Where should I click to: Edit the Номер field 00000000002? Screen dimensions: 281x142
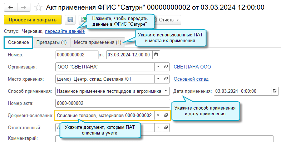pos(77,55)
